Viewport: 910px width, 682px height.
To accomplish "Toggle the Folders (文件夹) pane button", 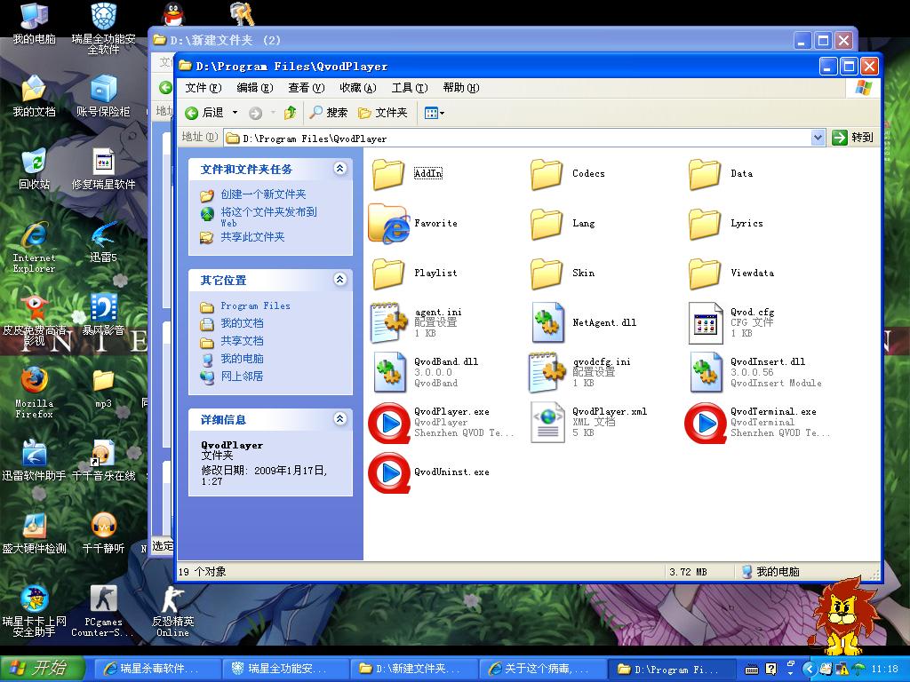I will [383, 113].
